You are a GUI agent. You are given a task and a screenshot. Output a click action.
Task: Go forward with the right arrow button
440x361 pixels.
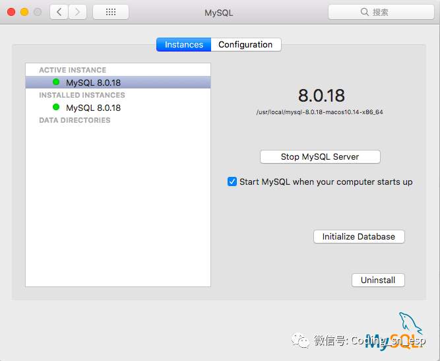pos(77,12)
